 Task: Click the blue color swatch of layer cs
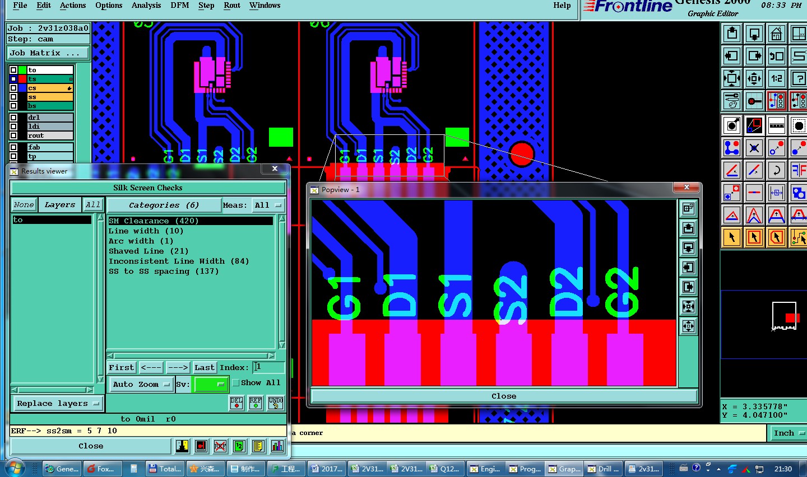click(22, 88)
